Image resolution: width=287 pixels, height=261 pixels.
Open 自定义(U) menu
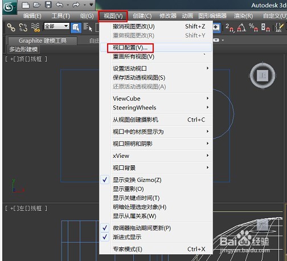(x=274, y=16)
